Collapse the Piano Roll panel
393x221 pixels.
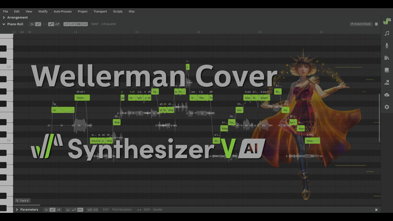[x=4, y=24]
